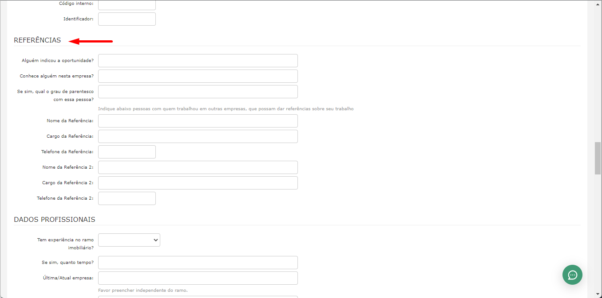
Task: Focus the 'Telefone da Referência 2' field
Action: pyautogui.click(x=127, y=198)
